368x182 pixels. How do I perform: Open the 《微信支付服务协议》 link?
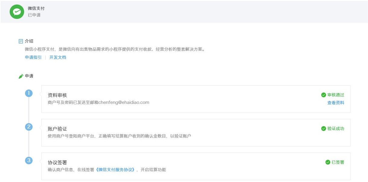click(x=116, y=170)
